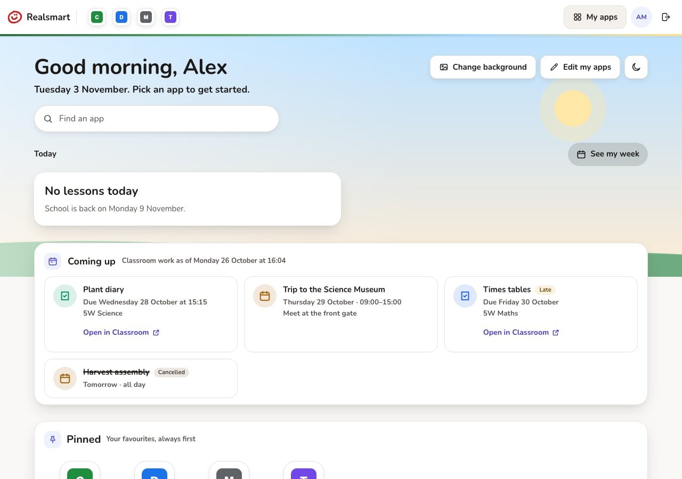Click "Tomorrow · all day" text
682x479 pixels.
click(x=114, y=384)
